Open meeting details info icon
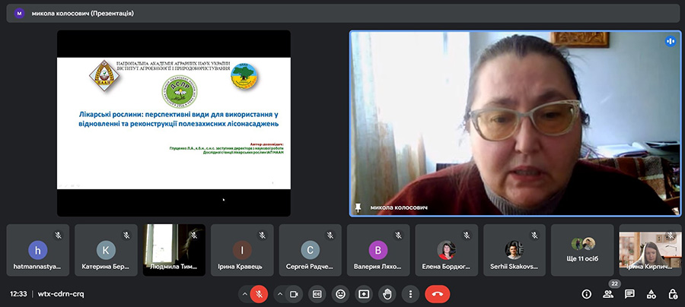This screenshot has height=307, width=685. click(586, 294)
